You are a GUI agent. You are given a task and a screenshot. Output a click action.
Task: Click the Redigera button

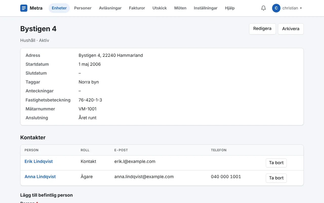[262, 29]
